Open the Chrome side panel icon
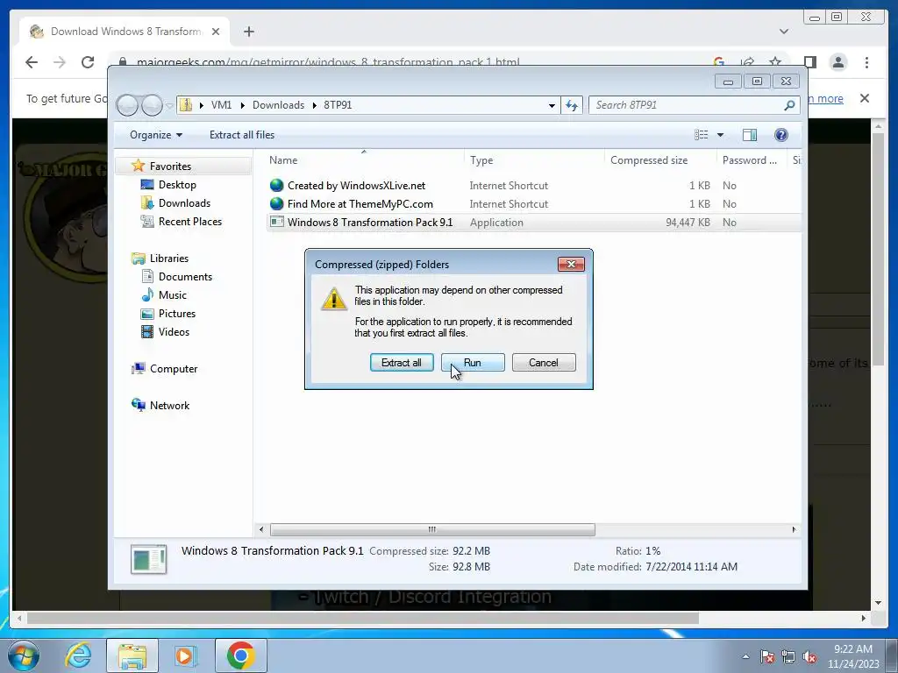The image size is (898, 673). pos(809,62)
